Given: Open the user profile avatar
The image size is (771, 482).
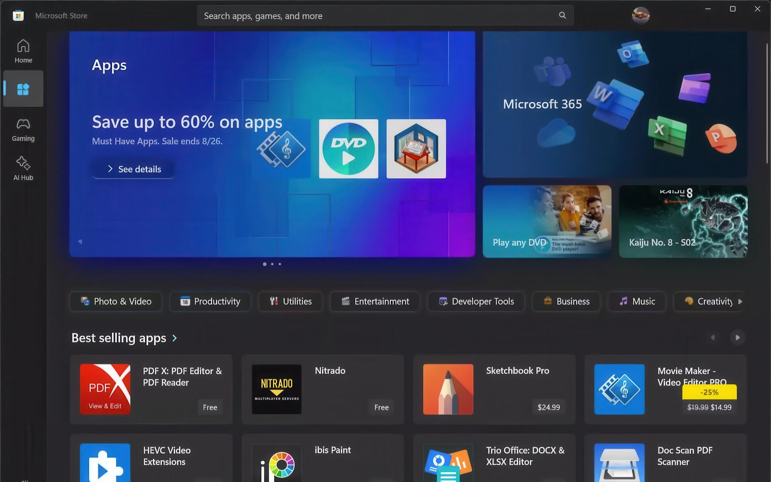Looking at the screenshot, I should [640, 16].
